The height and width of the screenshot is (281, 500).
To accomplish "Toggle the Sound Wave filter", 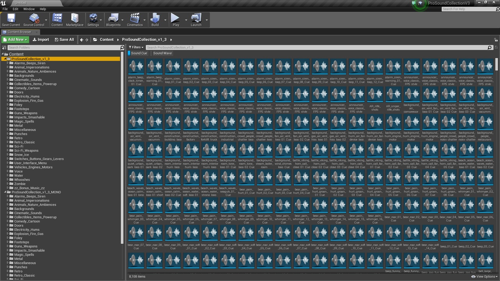I will pyautogui.click(x=162, y=53).
